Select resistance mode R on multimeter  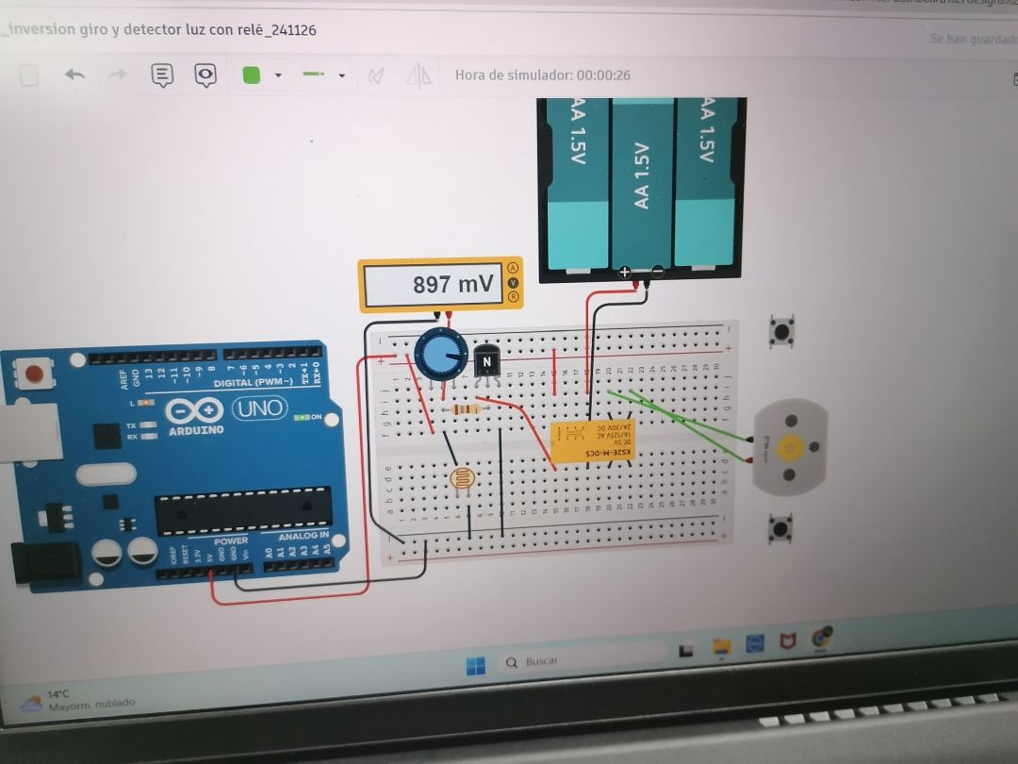(513, 296)
